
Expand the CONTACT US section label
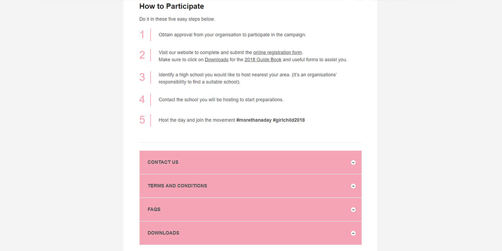point(163,162)
